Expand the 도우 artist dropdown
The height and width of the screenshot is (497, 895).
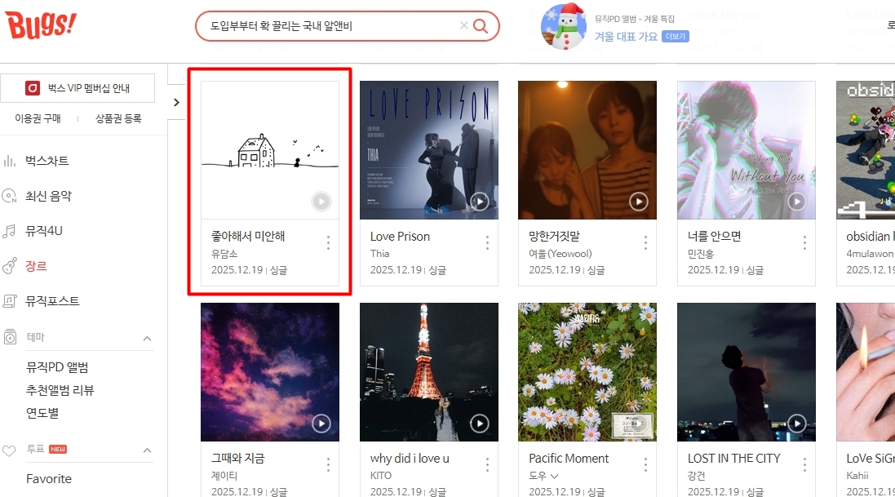[554, 476]
